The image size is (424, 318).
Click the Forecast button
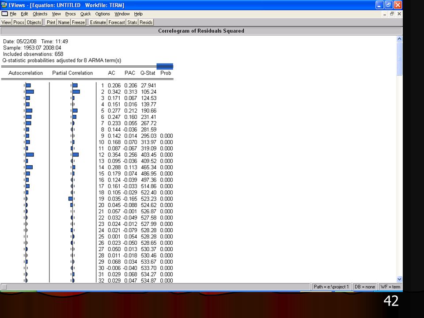(117, 22)
